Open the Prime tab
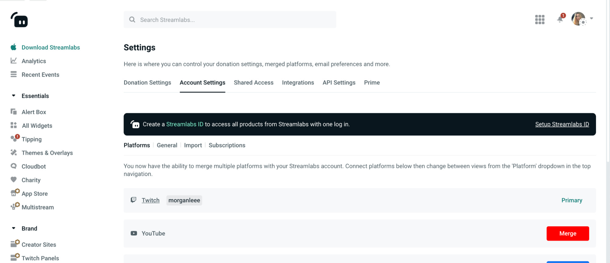The image size is (610, 263). [x=372, y=82]
